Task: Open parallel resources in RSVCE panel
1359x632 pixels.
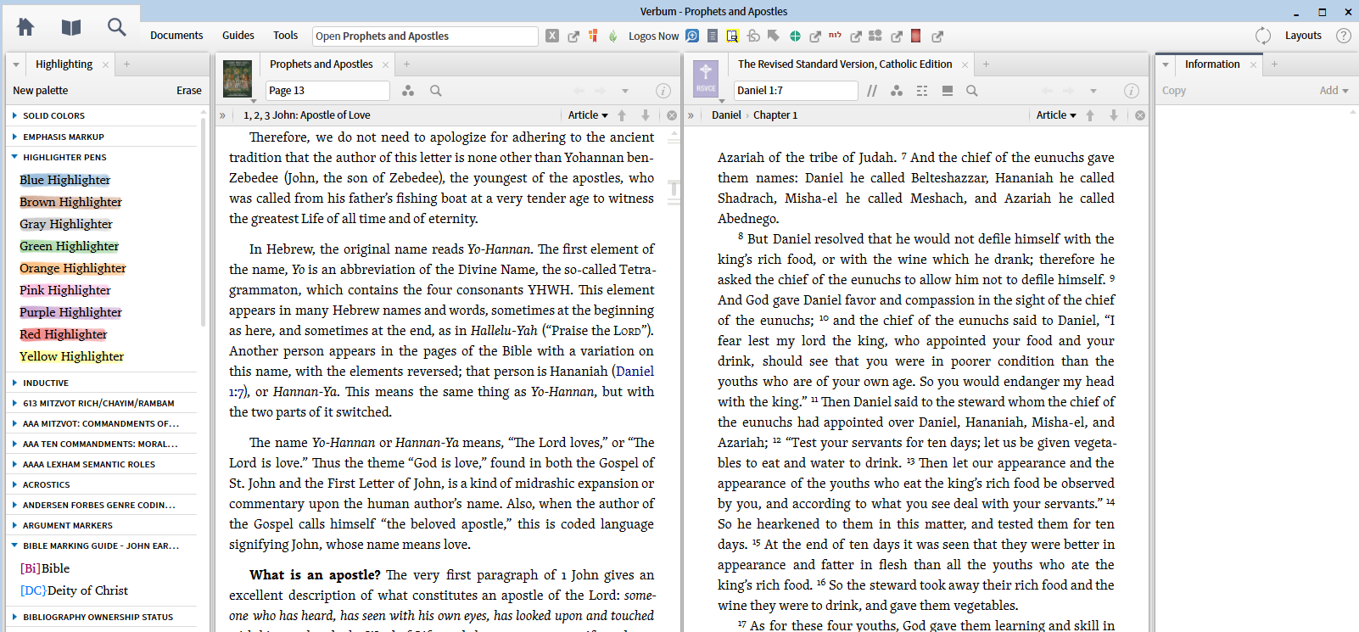Action: tap(872, 91)
